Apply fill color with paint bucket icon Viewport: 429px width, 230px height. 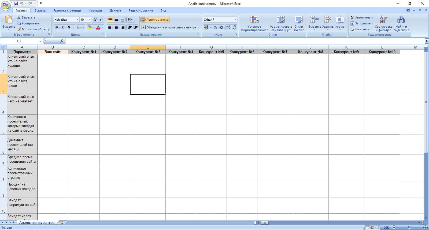coord(89,27)
